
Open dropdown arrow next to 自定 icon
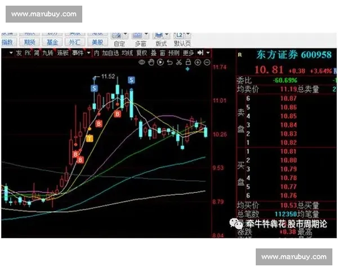pos(126,34)
